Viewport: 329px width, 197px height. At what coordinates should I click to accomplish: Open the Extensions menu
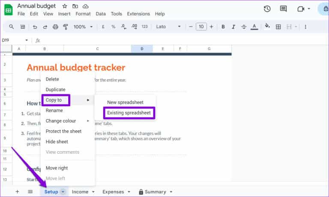(x=138, y=14)
